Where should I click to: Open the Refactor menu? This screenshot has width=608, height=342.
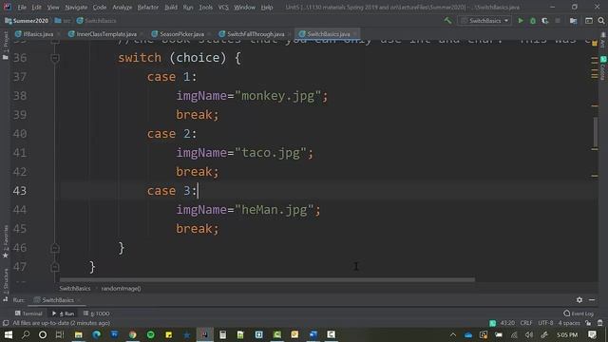pyautogui.click(x=148, y=8)
